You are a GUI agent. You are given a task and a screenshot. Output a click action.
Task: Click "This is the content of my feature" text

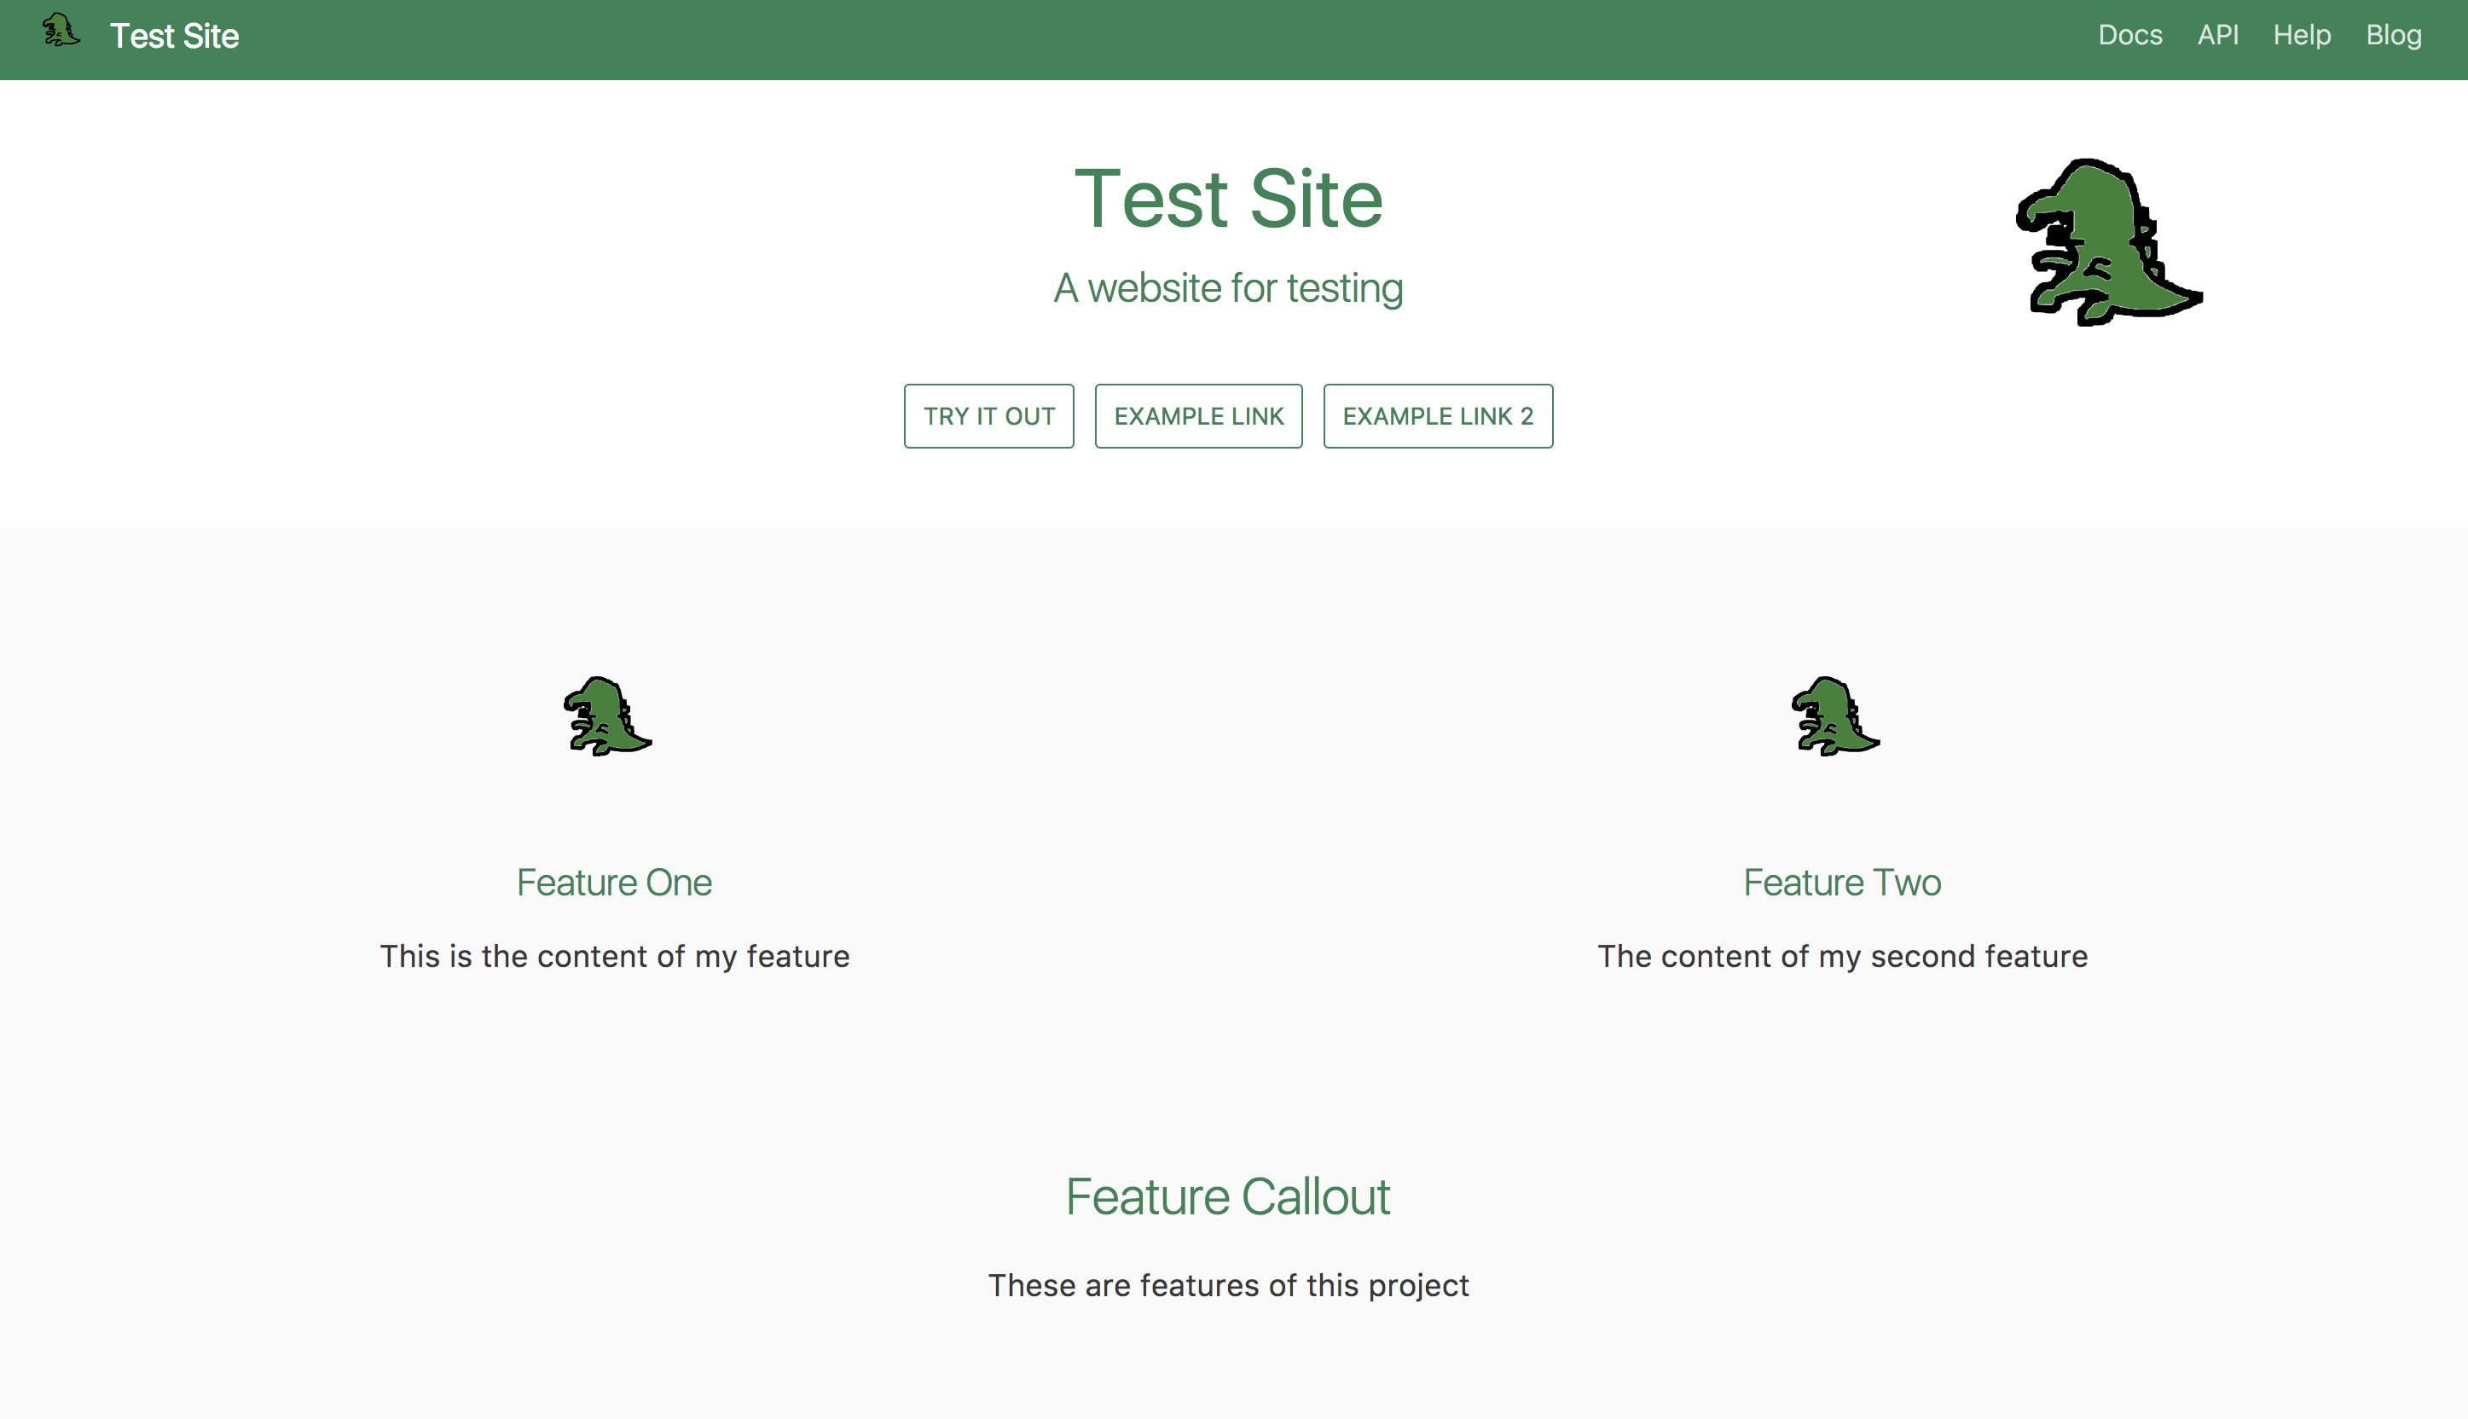[614, 956]
